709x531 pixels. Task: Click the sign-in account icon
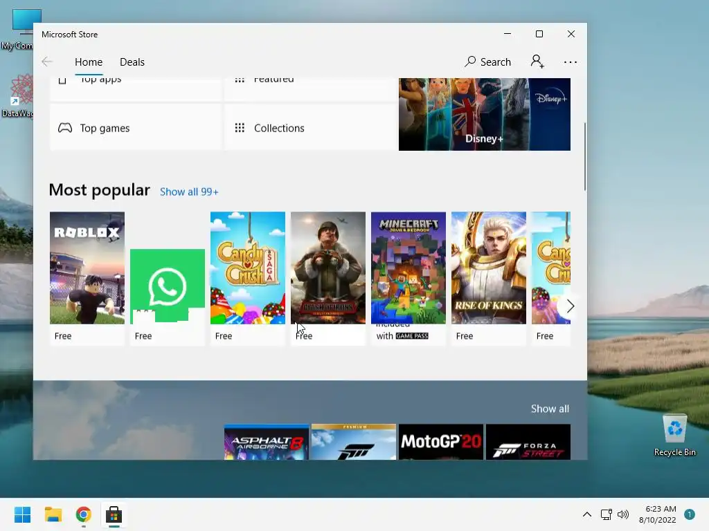pyautogui.click(x=537, y=62)
